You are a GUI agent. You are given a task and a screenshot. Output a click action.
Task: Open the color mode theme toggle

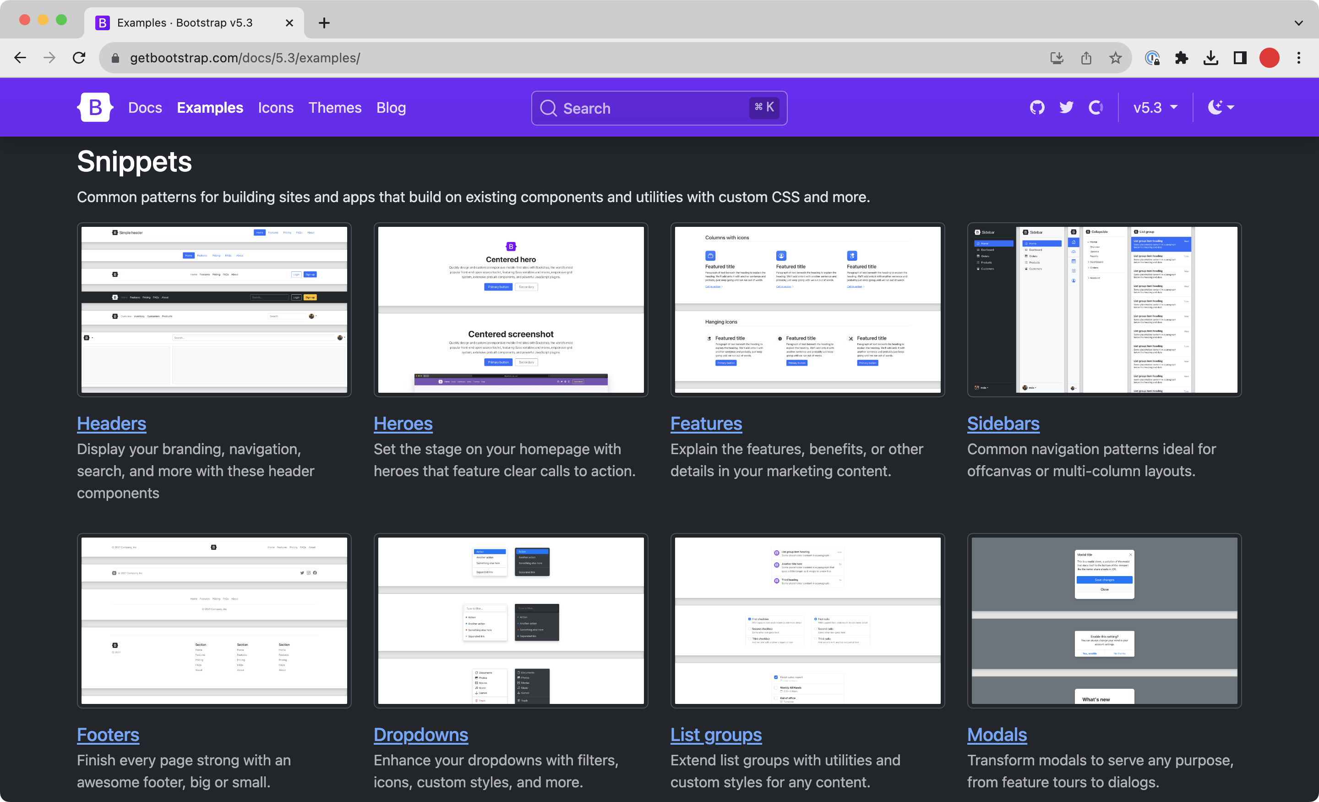tap(1221, 107)
